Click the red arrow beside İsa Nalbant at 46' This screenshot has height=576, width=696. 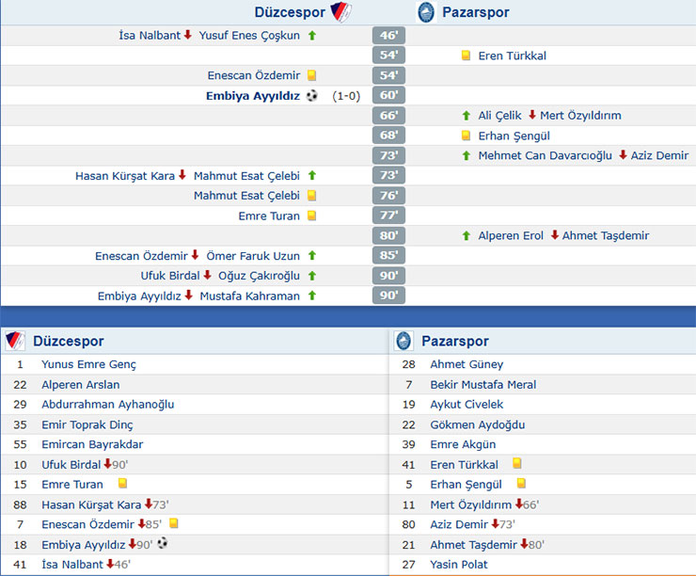pyautogui.click(x=188, y=35)
